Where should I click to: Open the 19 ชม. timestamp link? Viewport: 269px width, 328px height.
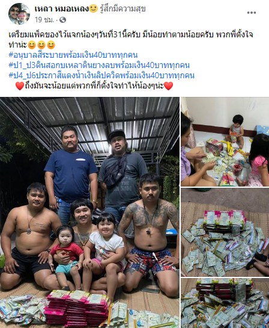coord(44,20)
